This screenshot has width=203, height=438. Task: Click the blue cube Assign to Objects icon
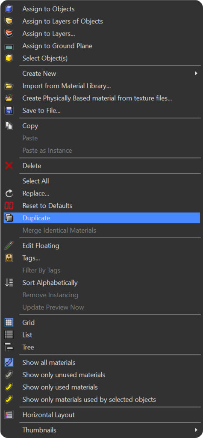[x=9, y=9]
